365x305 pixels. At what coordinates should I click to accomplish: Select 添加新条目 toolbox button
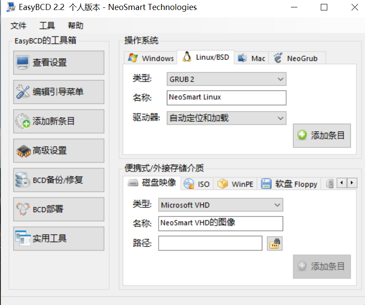(59, 121)
